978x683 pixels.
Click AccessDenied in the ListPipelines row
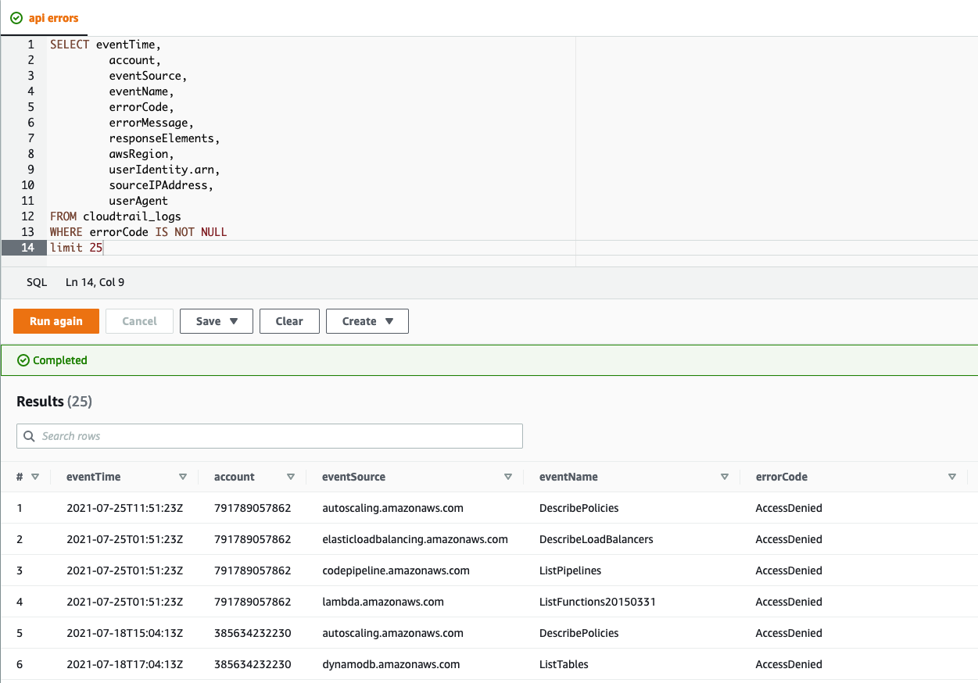[x=789, y=570]
